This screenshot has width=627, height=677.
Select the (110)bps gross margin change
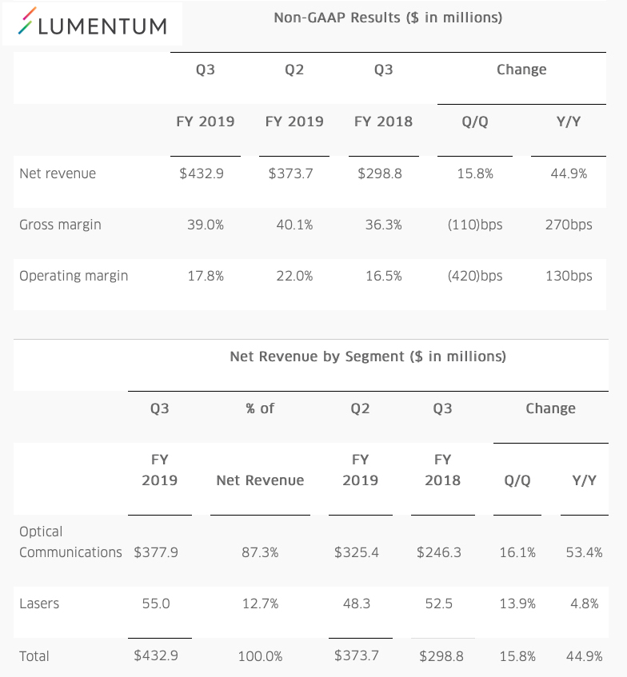pos(475,225)
